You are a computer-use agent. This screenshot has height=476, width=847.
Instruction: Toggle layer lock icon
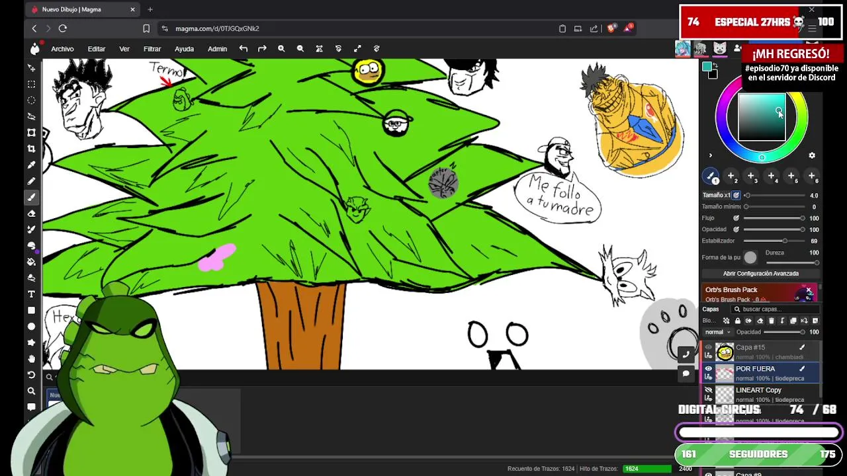(x=737, y=321)
